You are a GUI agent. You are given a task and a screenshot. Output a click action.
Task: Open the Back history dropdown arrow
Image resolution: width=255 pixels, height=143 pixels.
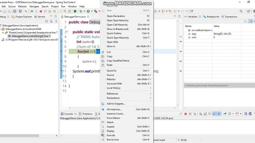179,11
